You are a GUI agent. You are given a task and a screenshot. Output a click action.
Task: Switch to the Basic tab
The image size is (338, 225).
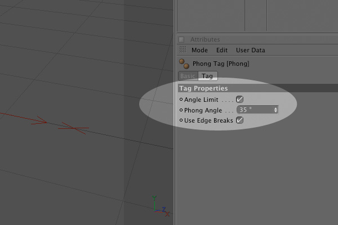[x=188, y=76]
